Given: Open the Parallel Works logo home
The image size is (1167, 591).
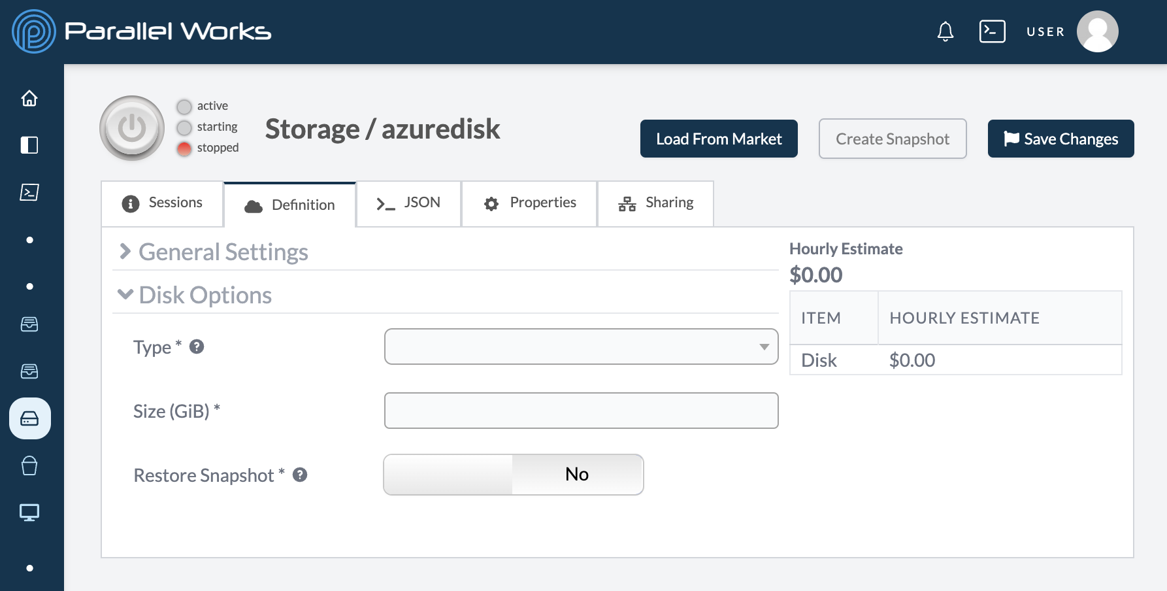Looking at the screenshot, I should [141, 31].
